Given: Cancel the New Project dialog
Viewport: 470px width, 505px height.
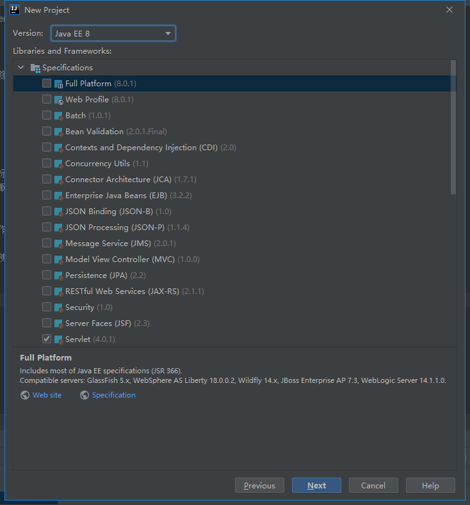Looking at the screenshot, I should click(373, 485).
